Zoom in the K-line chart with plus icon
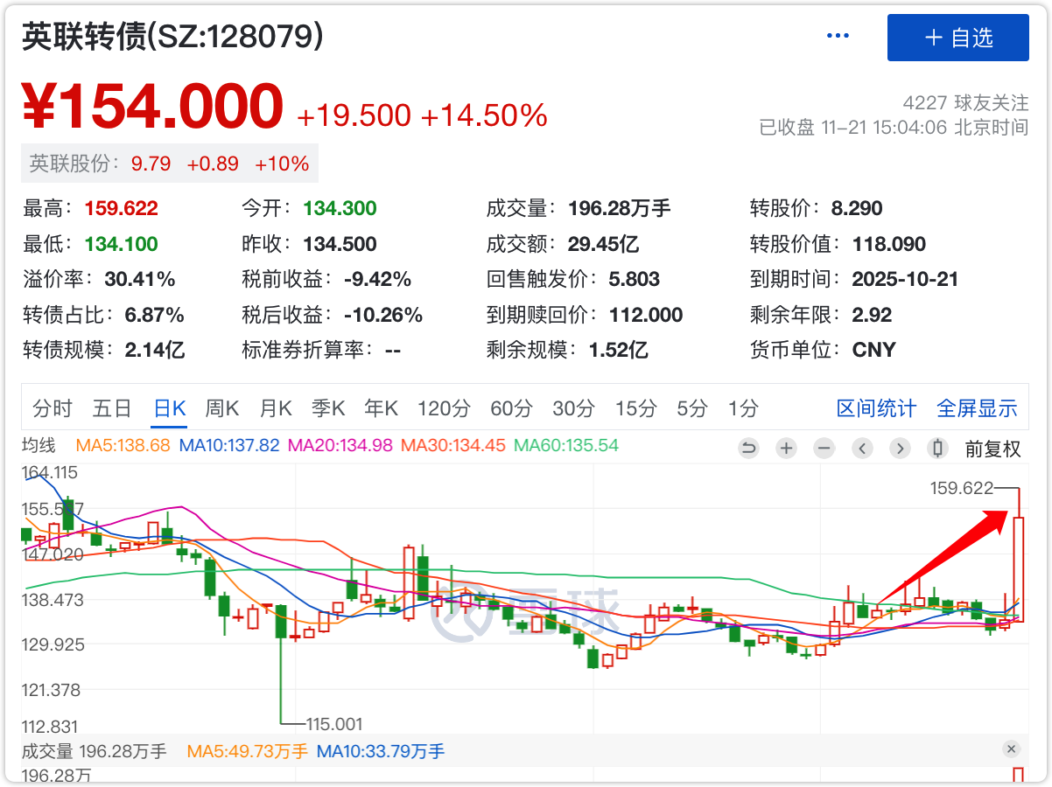 coord(787,449)
